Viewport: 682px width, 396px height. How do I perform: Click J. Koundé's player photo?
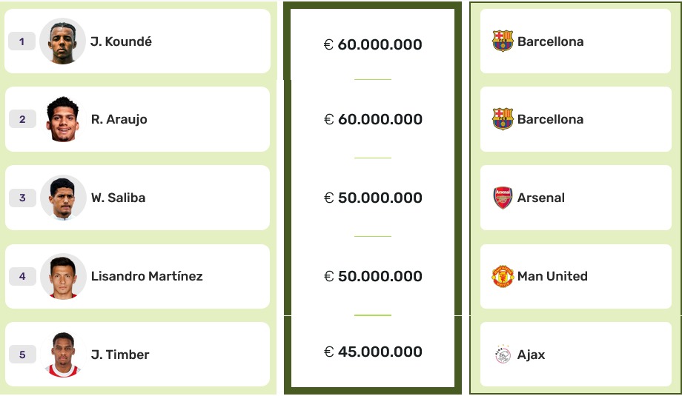click(x=63, y=41)
